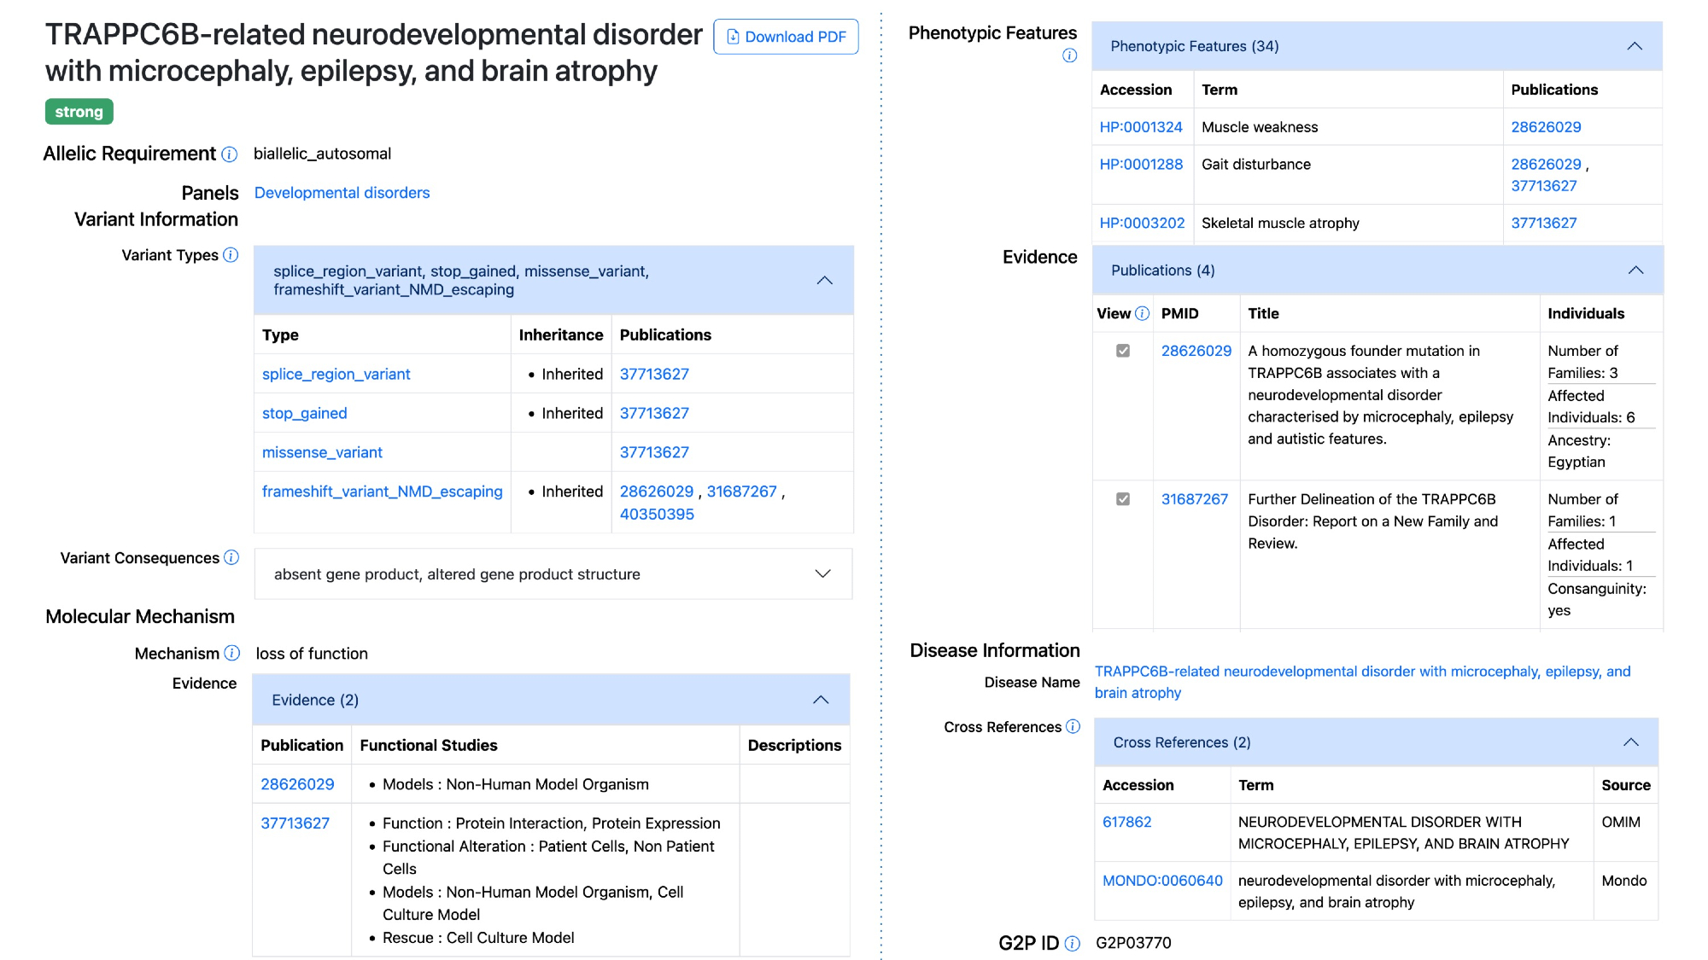Screen dimensions: 1708x960
Task: Collapse the Variant Types panel
Action: click(x=824, y=280)
